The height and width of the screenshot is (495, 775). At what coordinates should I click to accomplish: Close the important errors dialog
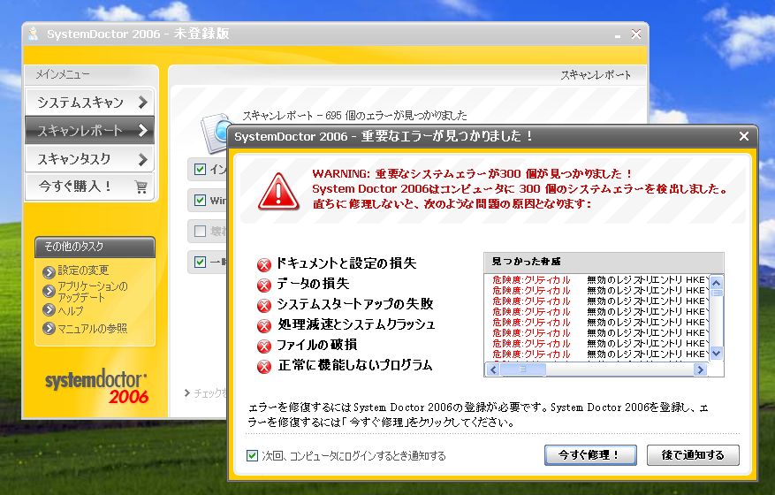(743, 136)
